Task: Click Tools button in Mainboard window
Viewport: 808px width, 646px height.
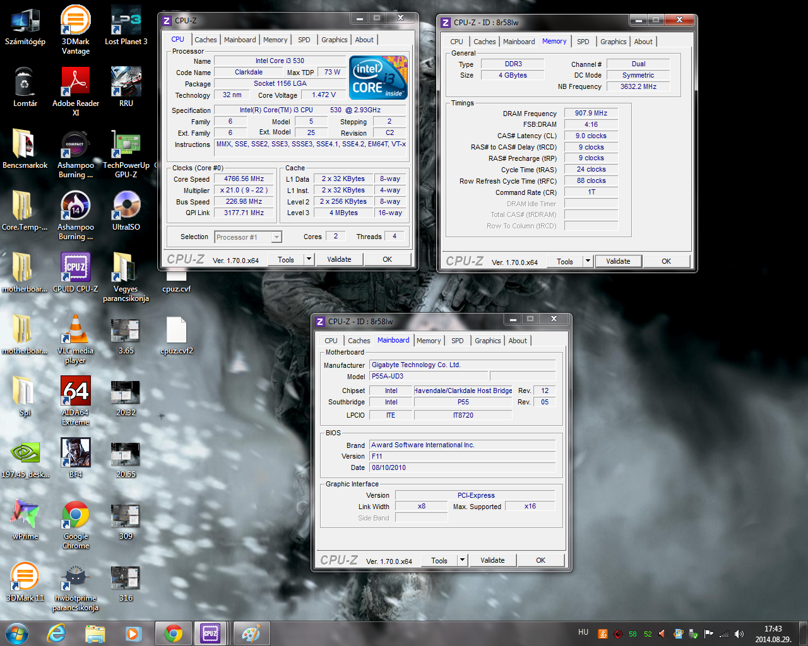Action: [x=439, y=560]
